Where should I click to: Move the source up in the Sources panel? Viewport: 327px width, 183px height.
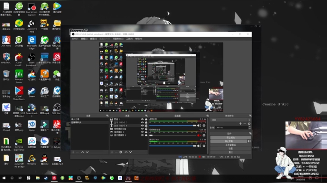click(126, 152)
